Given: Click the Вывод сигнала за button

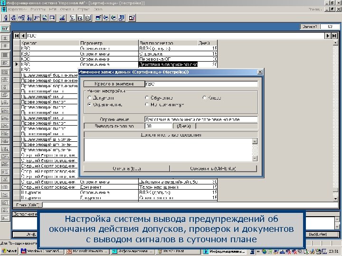Looking at the screenshot, I should (x=114, y=126).
